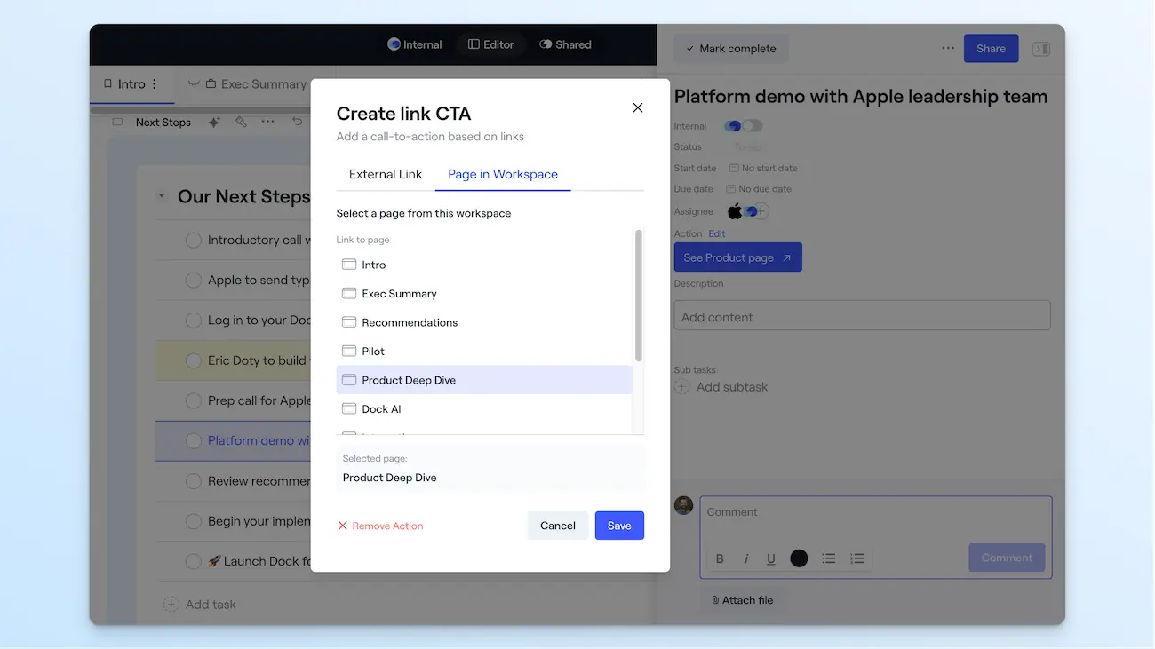Image resolution: width=1155 pixels, height=649 pixels.
Task: Switch to Editor view mode
Action: click(x=491, y=44)
